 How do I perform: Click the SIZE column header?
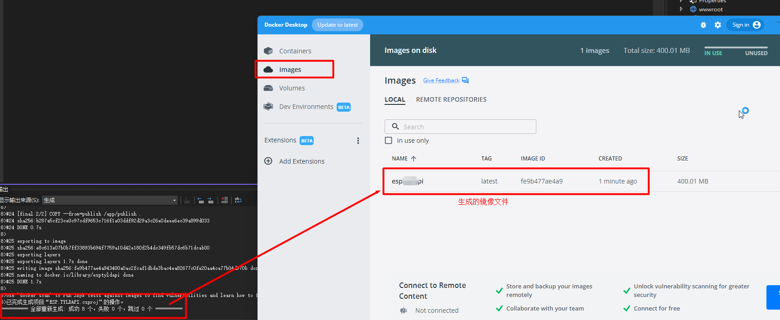pos(682,159)
